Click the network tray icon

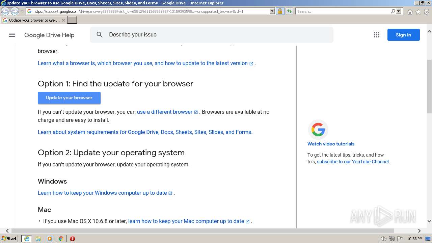(x=392, y=239)
